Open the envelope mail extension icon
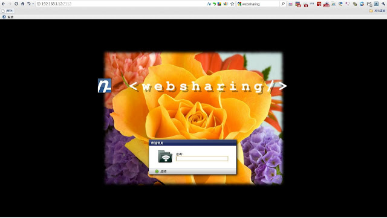The height and width of the screenshot is (218, 387). point(369,4)
